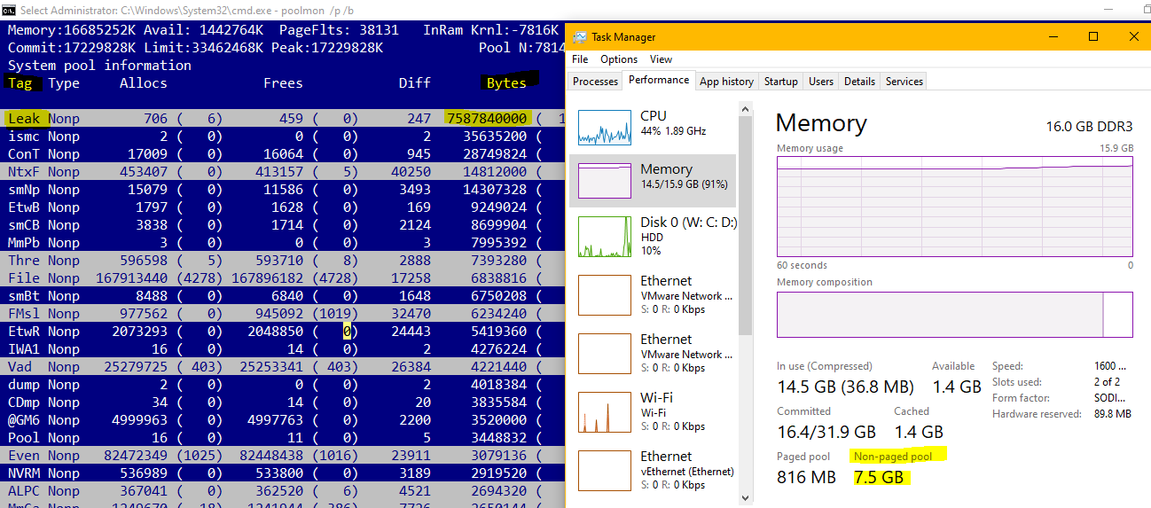Click the cmd.exe window icon
The width and height of the screenshot is (1151, 508).
coord(9,10)
